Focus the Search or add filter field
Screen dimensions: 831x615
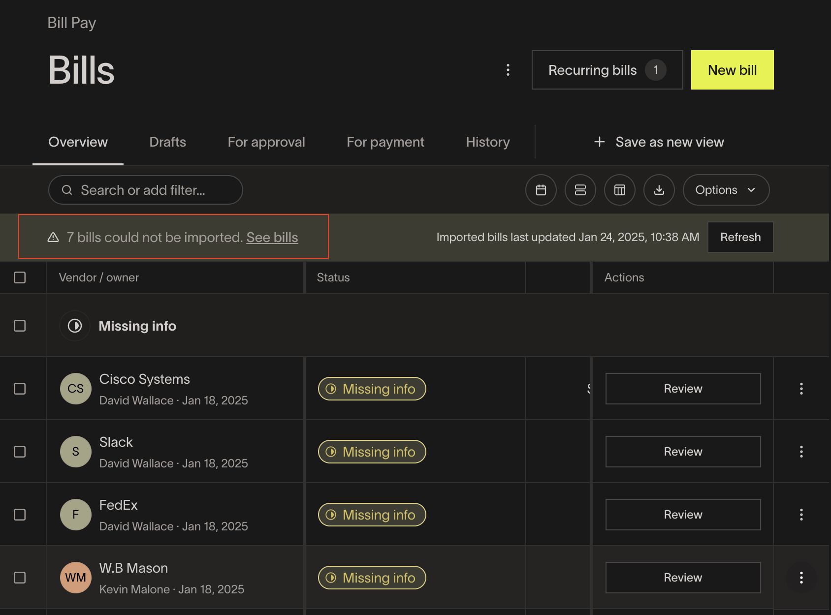(x=146, y=190)
